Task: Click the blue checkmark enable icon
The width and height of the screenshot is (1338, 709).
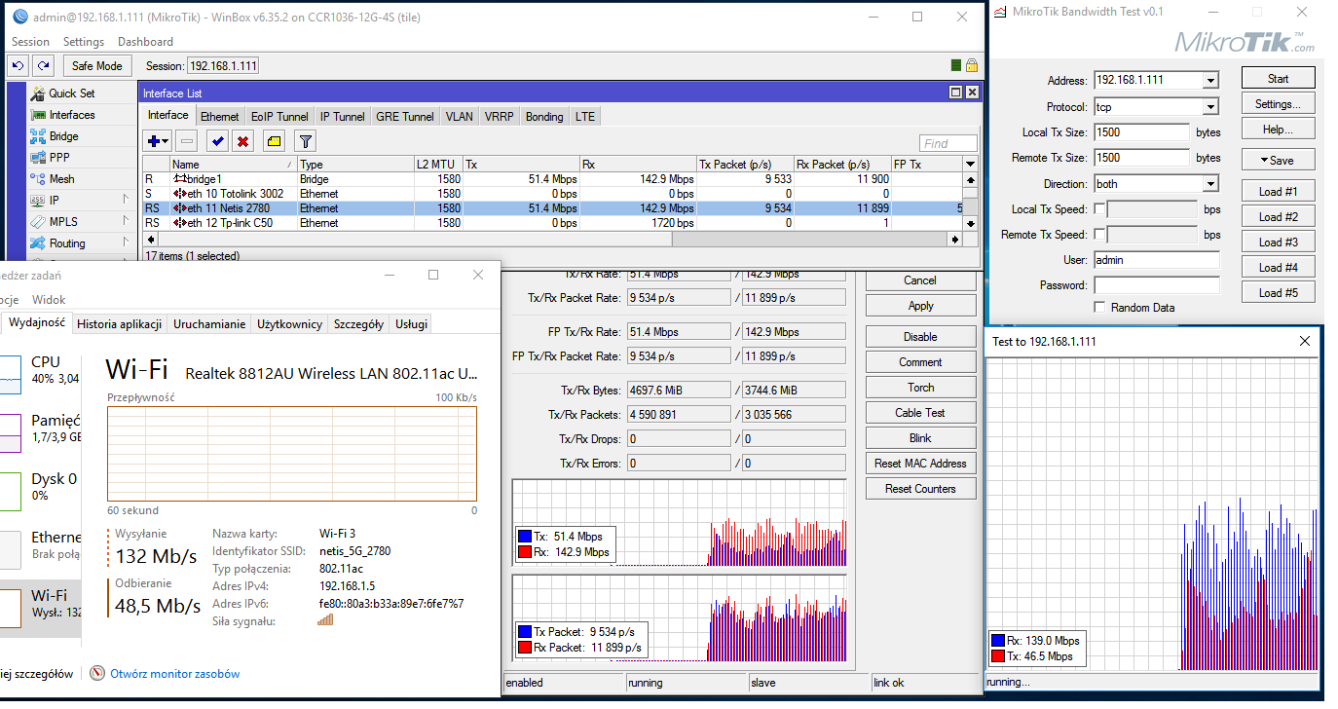Action: 217,142
